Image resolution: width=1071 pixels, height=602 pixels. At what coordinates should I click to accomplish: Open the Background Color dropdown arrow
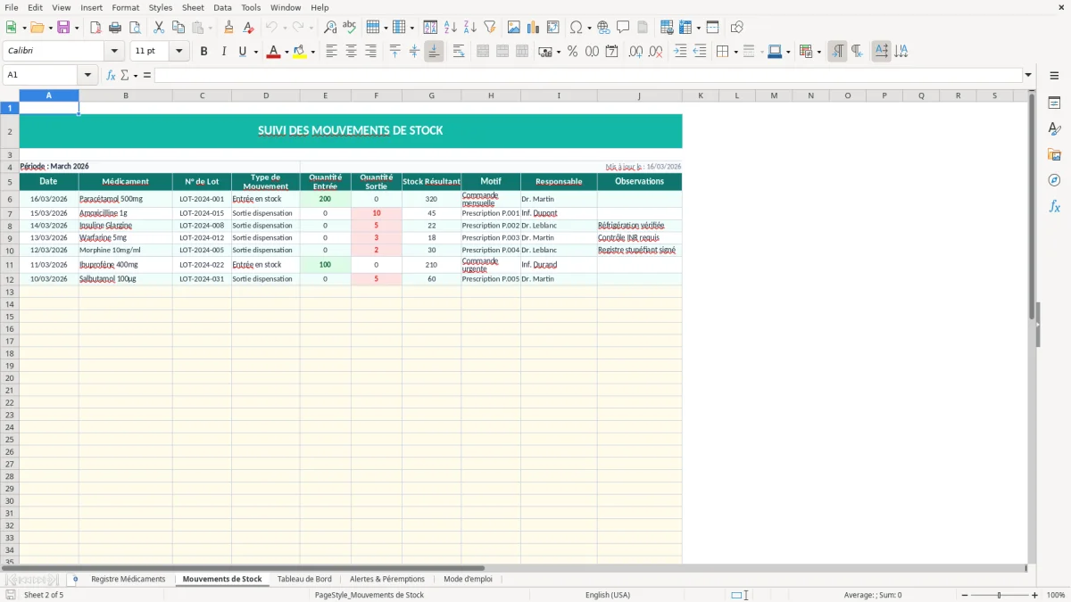click(312, 52)
